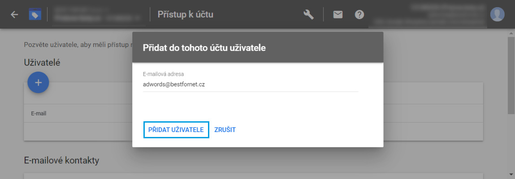Screen dimensions: 515x179
Task: Click the blurred account info beside avatar
Action: [427, 14]
